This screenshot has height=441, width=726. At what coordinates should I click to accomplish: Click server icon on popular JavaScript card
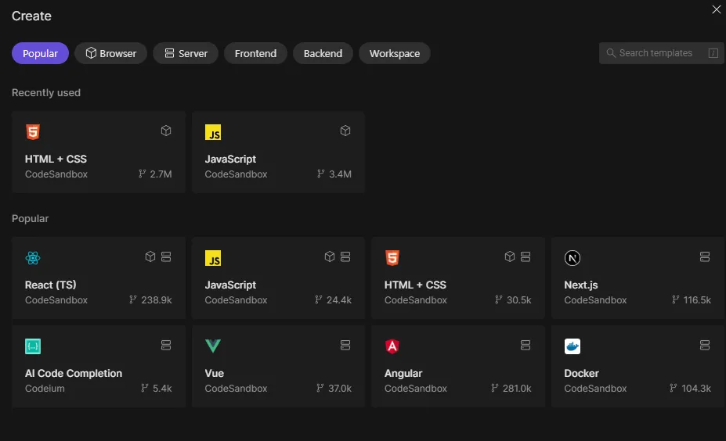345,256
